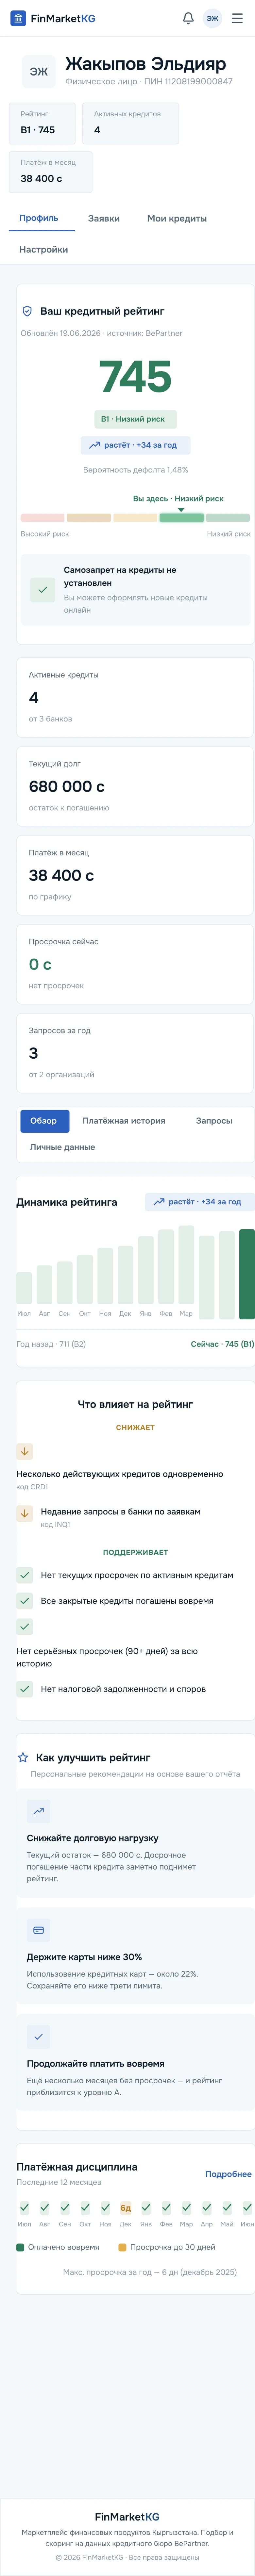Open the Запросы sub-tab
Image resolution: width=255 pixels, height=2576 pixels.
(214, 1121)
